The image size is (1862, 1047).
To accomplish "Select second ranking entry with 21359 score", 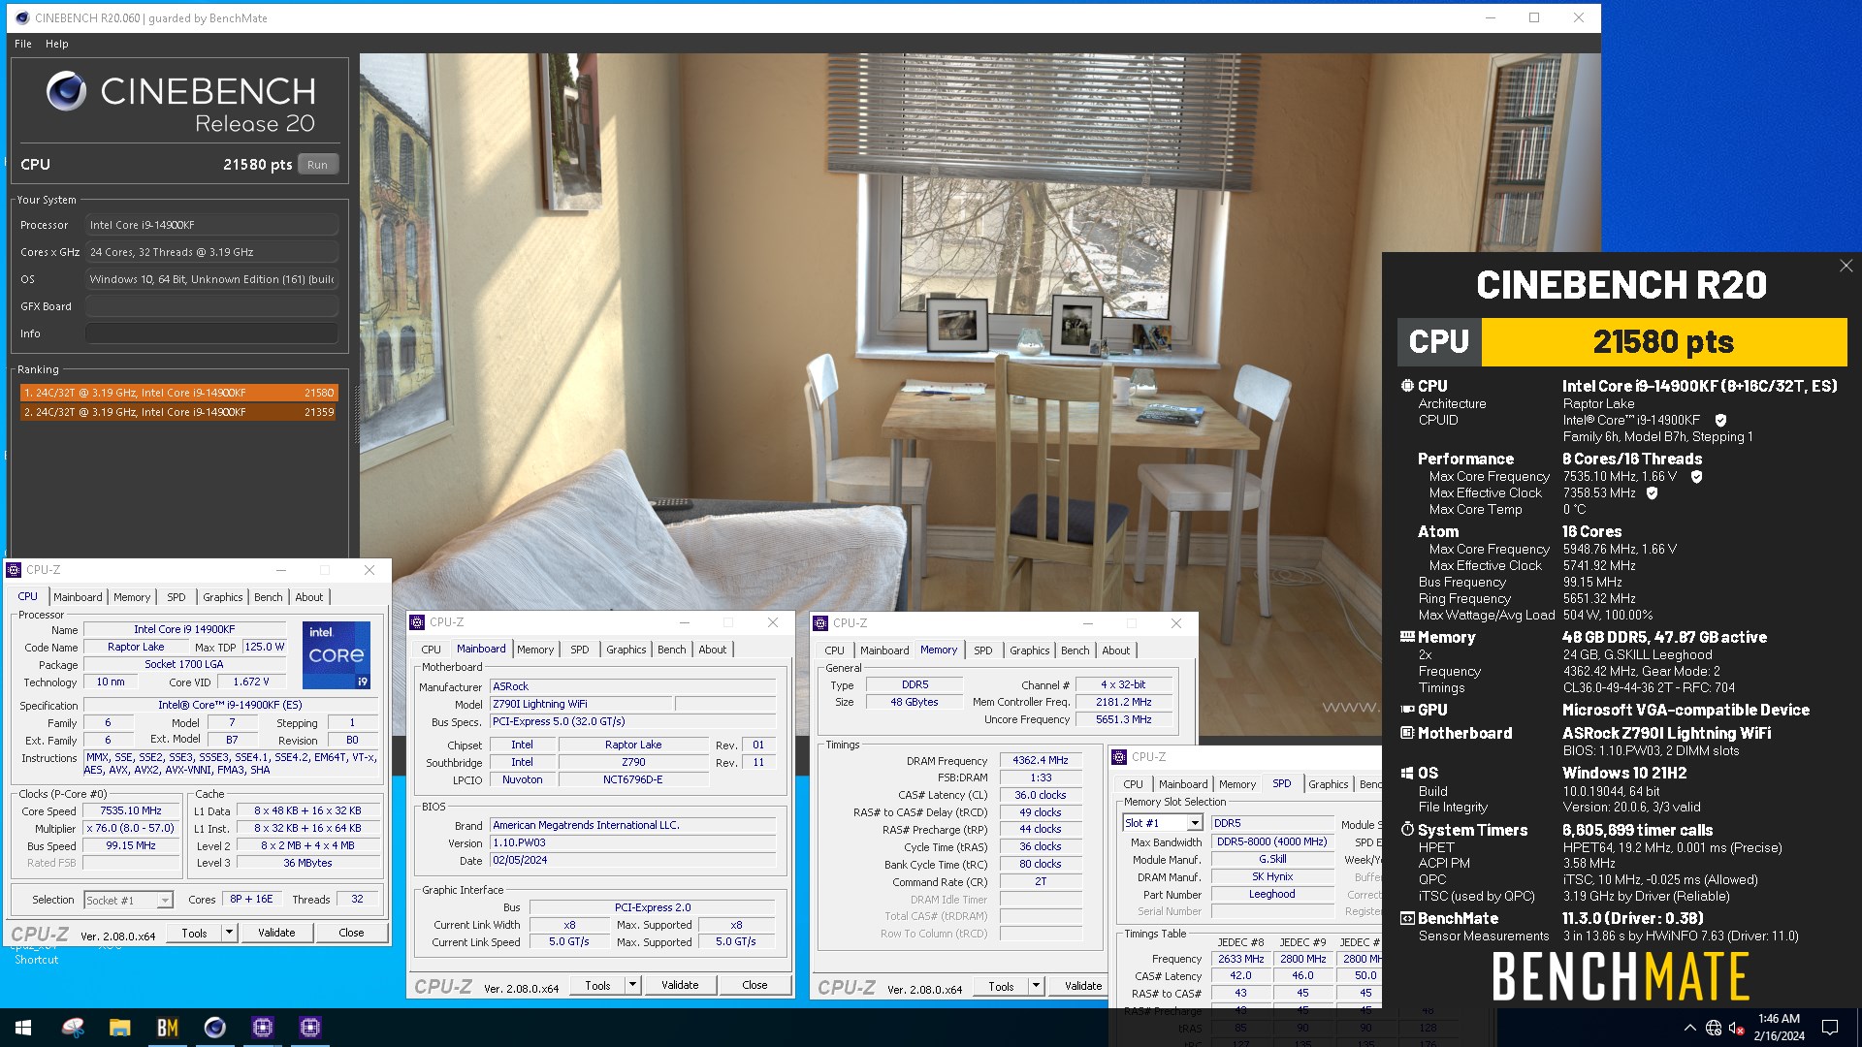I will pos(178,412).
